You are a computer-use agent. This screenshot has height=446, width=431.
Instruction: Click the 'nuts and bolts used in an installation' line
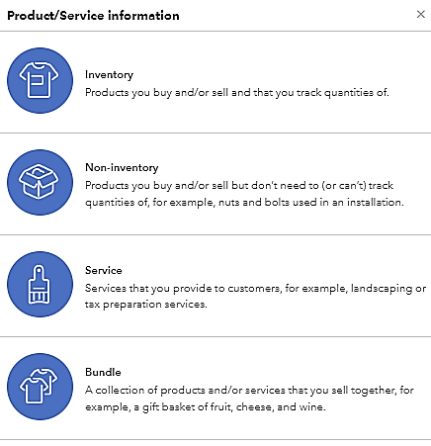click(244, 202)
